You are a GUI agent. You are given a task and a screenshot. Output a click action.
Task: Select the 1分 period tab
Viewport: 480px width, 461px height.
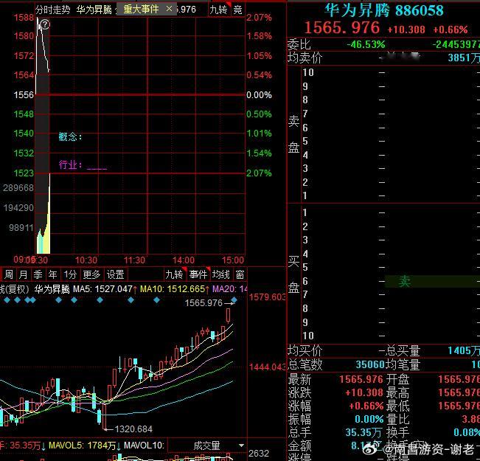click(x=70, y=274)
